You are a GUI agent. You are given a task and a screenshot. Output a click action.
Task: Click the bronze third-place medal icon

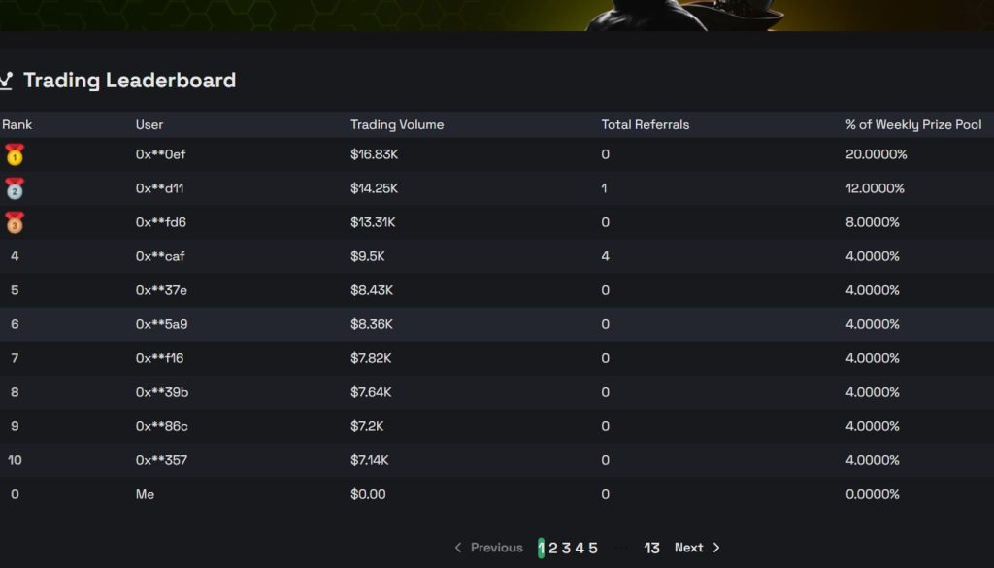point(14,222)
